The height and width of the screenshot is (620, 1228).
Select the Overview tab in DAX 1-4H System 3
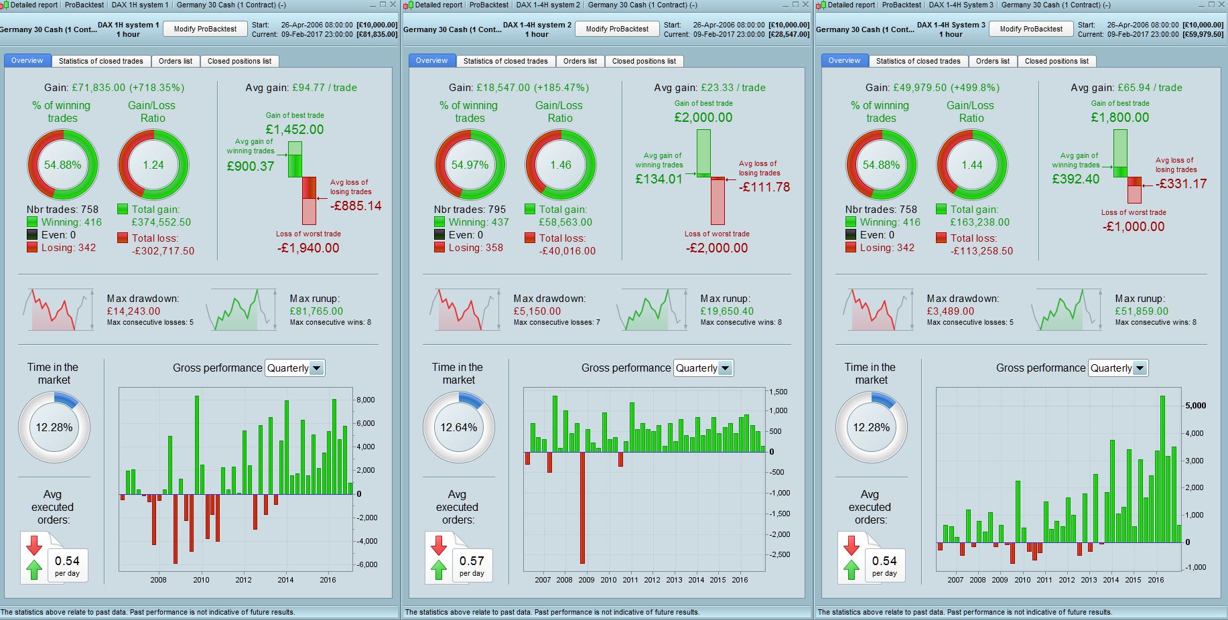click(x=844, y=61)
